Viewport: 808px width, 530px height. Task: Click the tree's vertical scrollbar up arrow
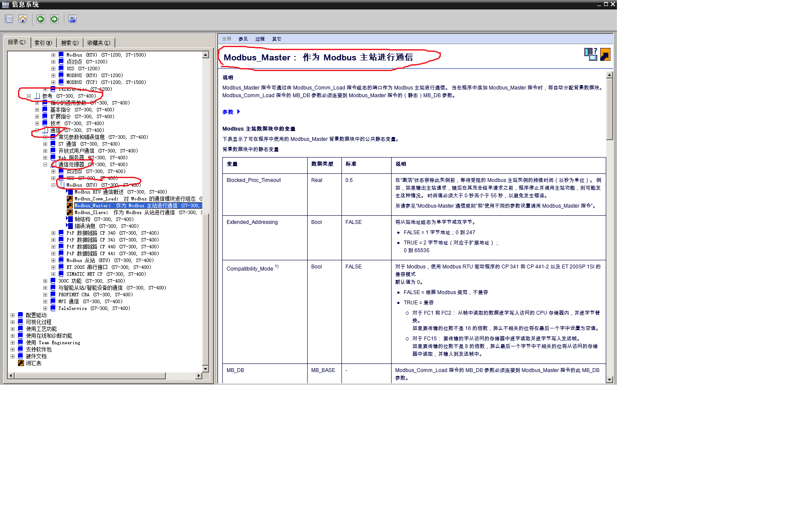[206, 55]
